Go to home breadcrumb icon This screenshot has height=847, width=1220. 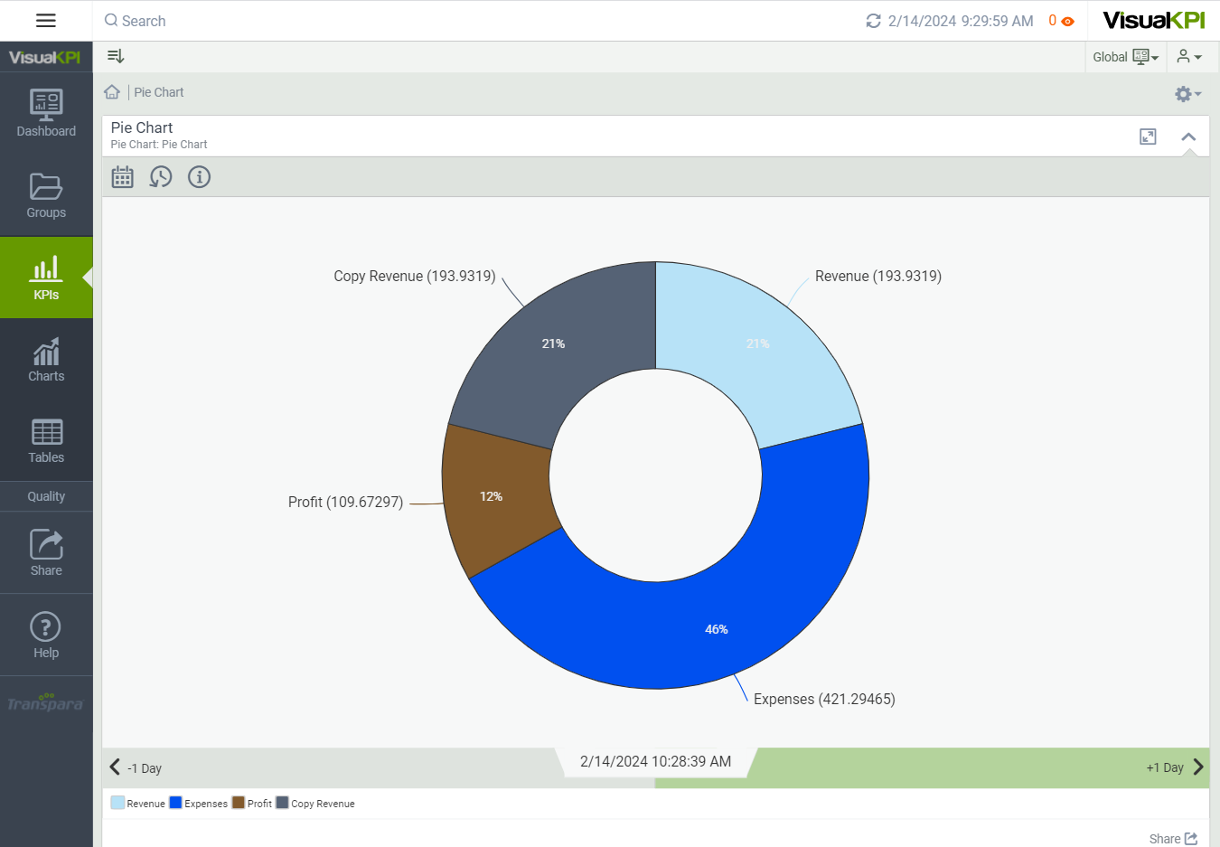click(x=112, y=92)
